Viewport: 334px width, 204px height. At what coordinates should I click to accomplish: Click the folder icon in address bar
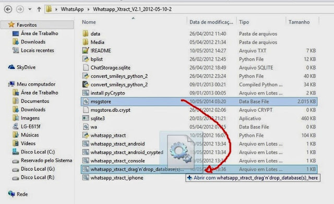click(x=49, y=9)
